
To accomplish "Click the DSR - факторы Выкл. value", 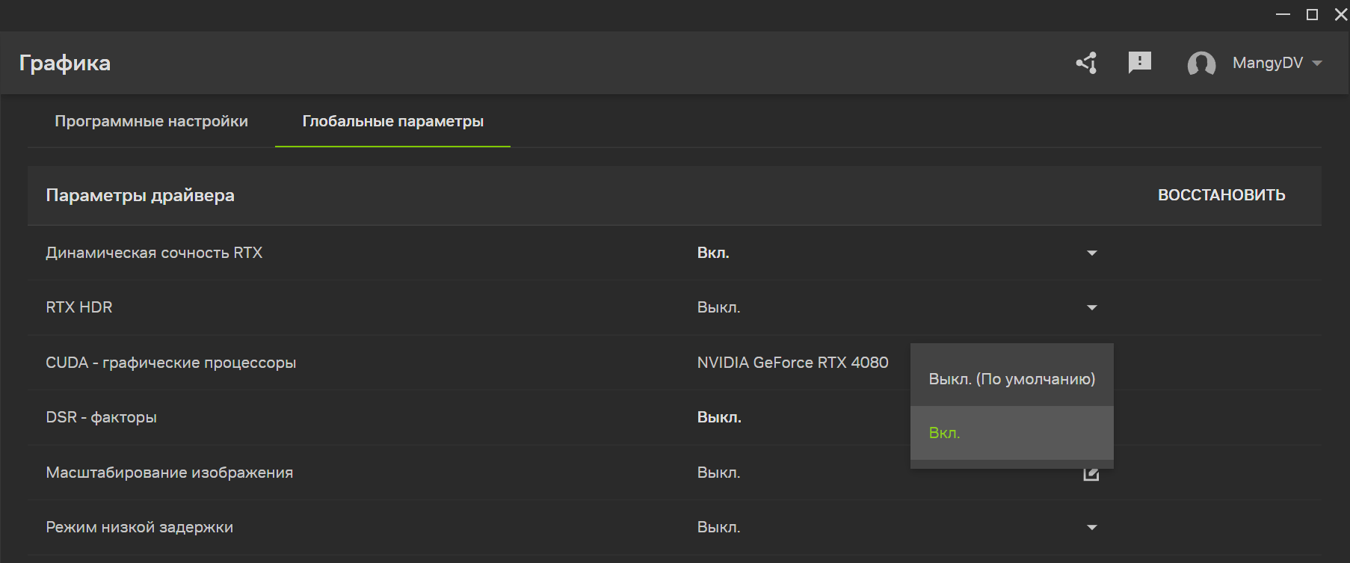I will point(719,417).
